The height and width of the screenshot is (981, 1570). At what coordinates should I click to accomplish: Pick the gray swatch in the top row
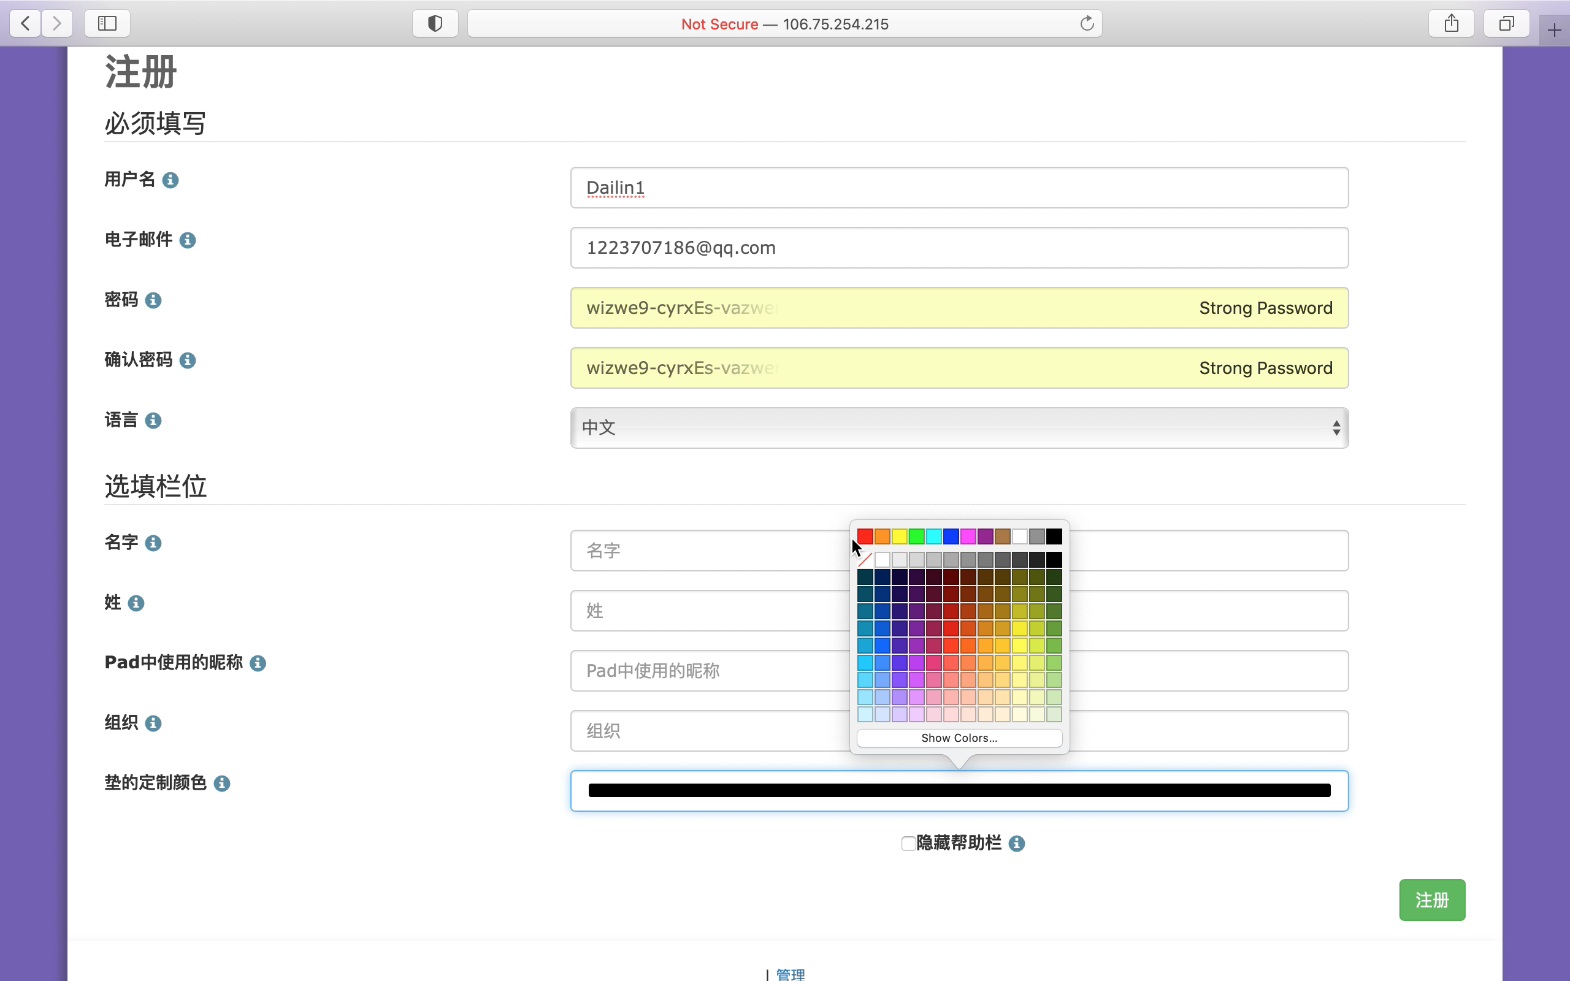pos(1036,536)
